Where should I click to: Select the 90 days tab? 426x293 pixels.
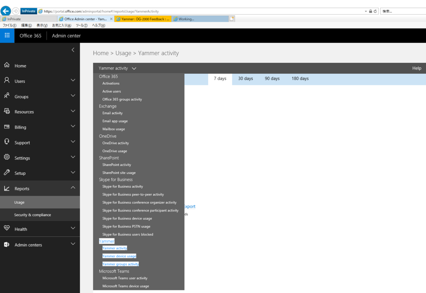272,79
